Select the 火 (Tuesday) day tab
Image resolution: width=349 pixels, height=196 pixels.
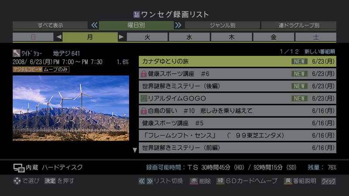(147, 37)
